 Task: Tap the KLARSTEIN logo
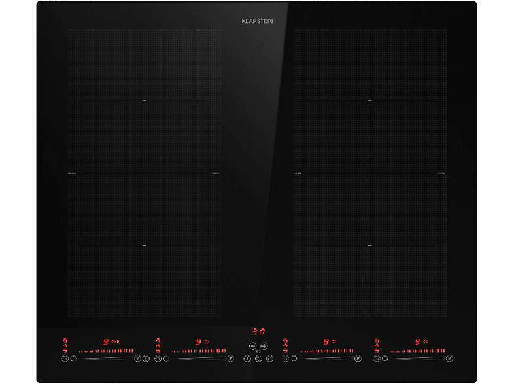257,21
